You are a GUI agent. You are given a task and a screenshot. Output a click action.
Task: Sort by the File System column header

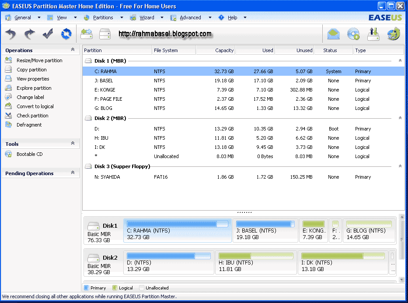pyautogui.click(x=174, y=50)
